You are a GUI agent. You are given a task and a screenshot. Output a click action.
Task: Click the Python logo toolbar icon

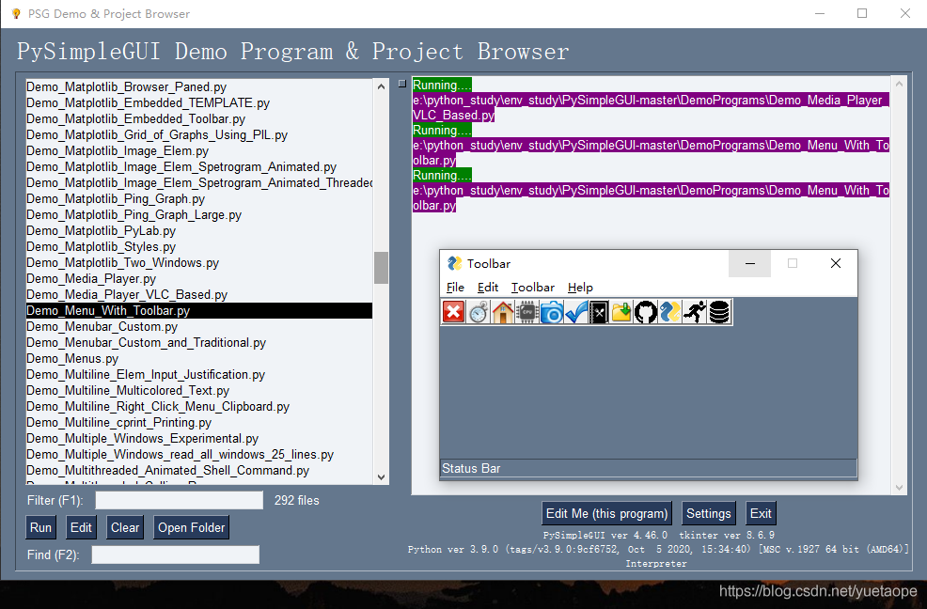[x=669, y=312]
